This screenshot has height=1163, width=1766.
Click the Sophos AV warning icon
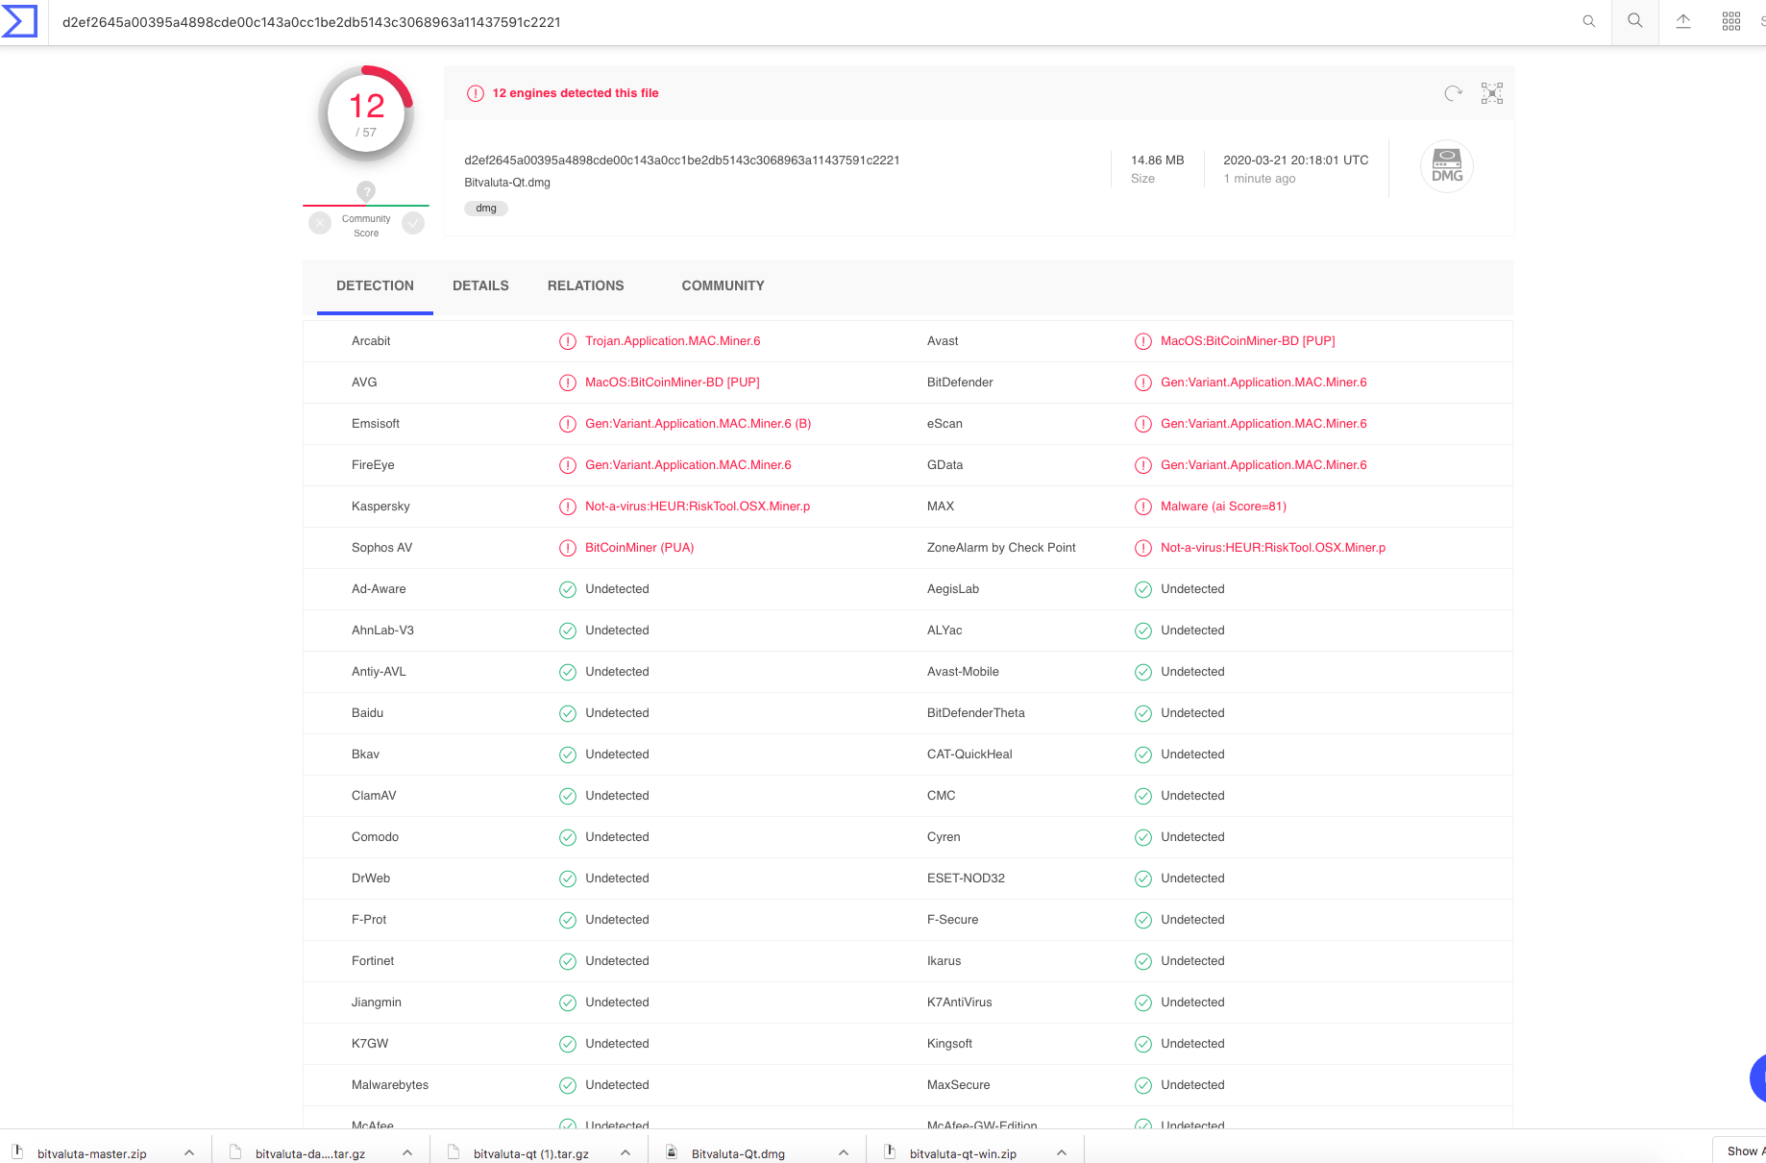(568, 548)
